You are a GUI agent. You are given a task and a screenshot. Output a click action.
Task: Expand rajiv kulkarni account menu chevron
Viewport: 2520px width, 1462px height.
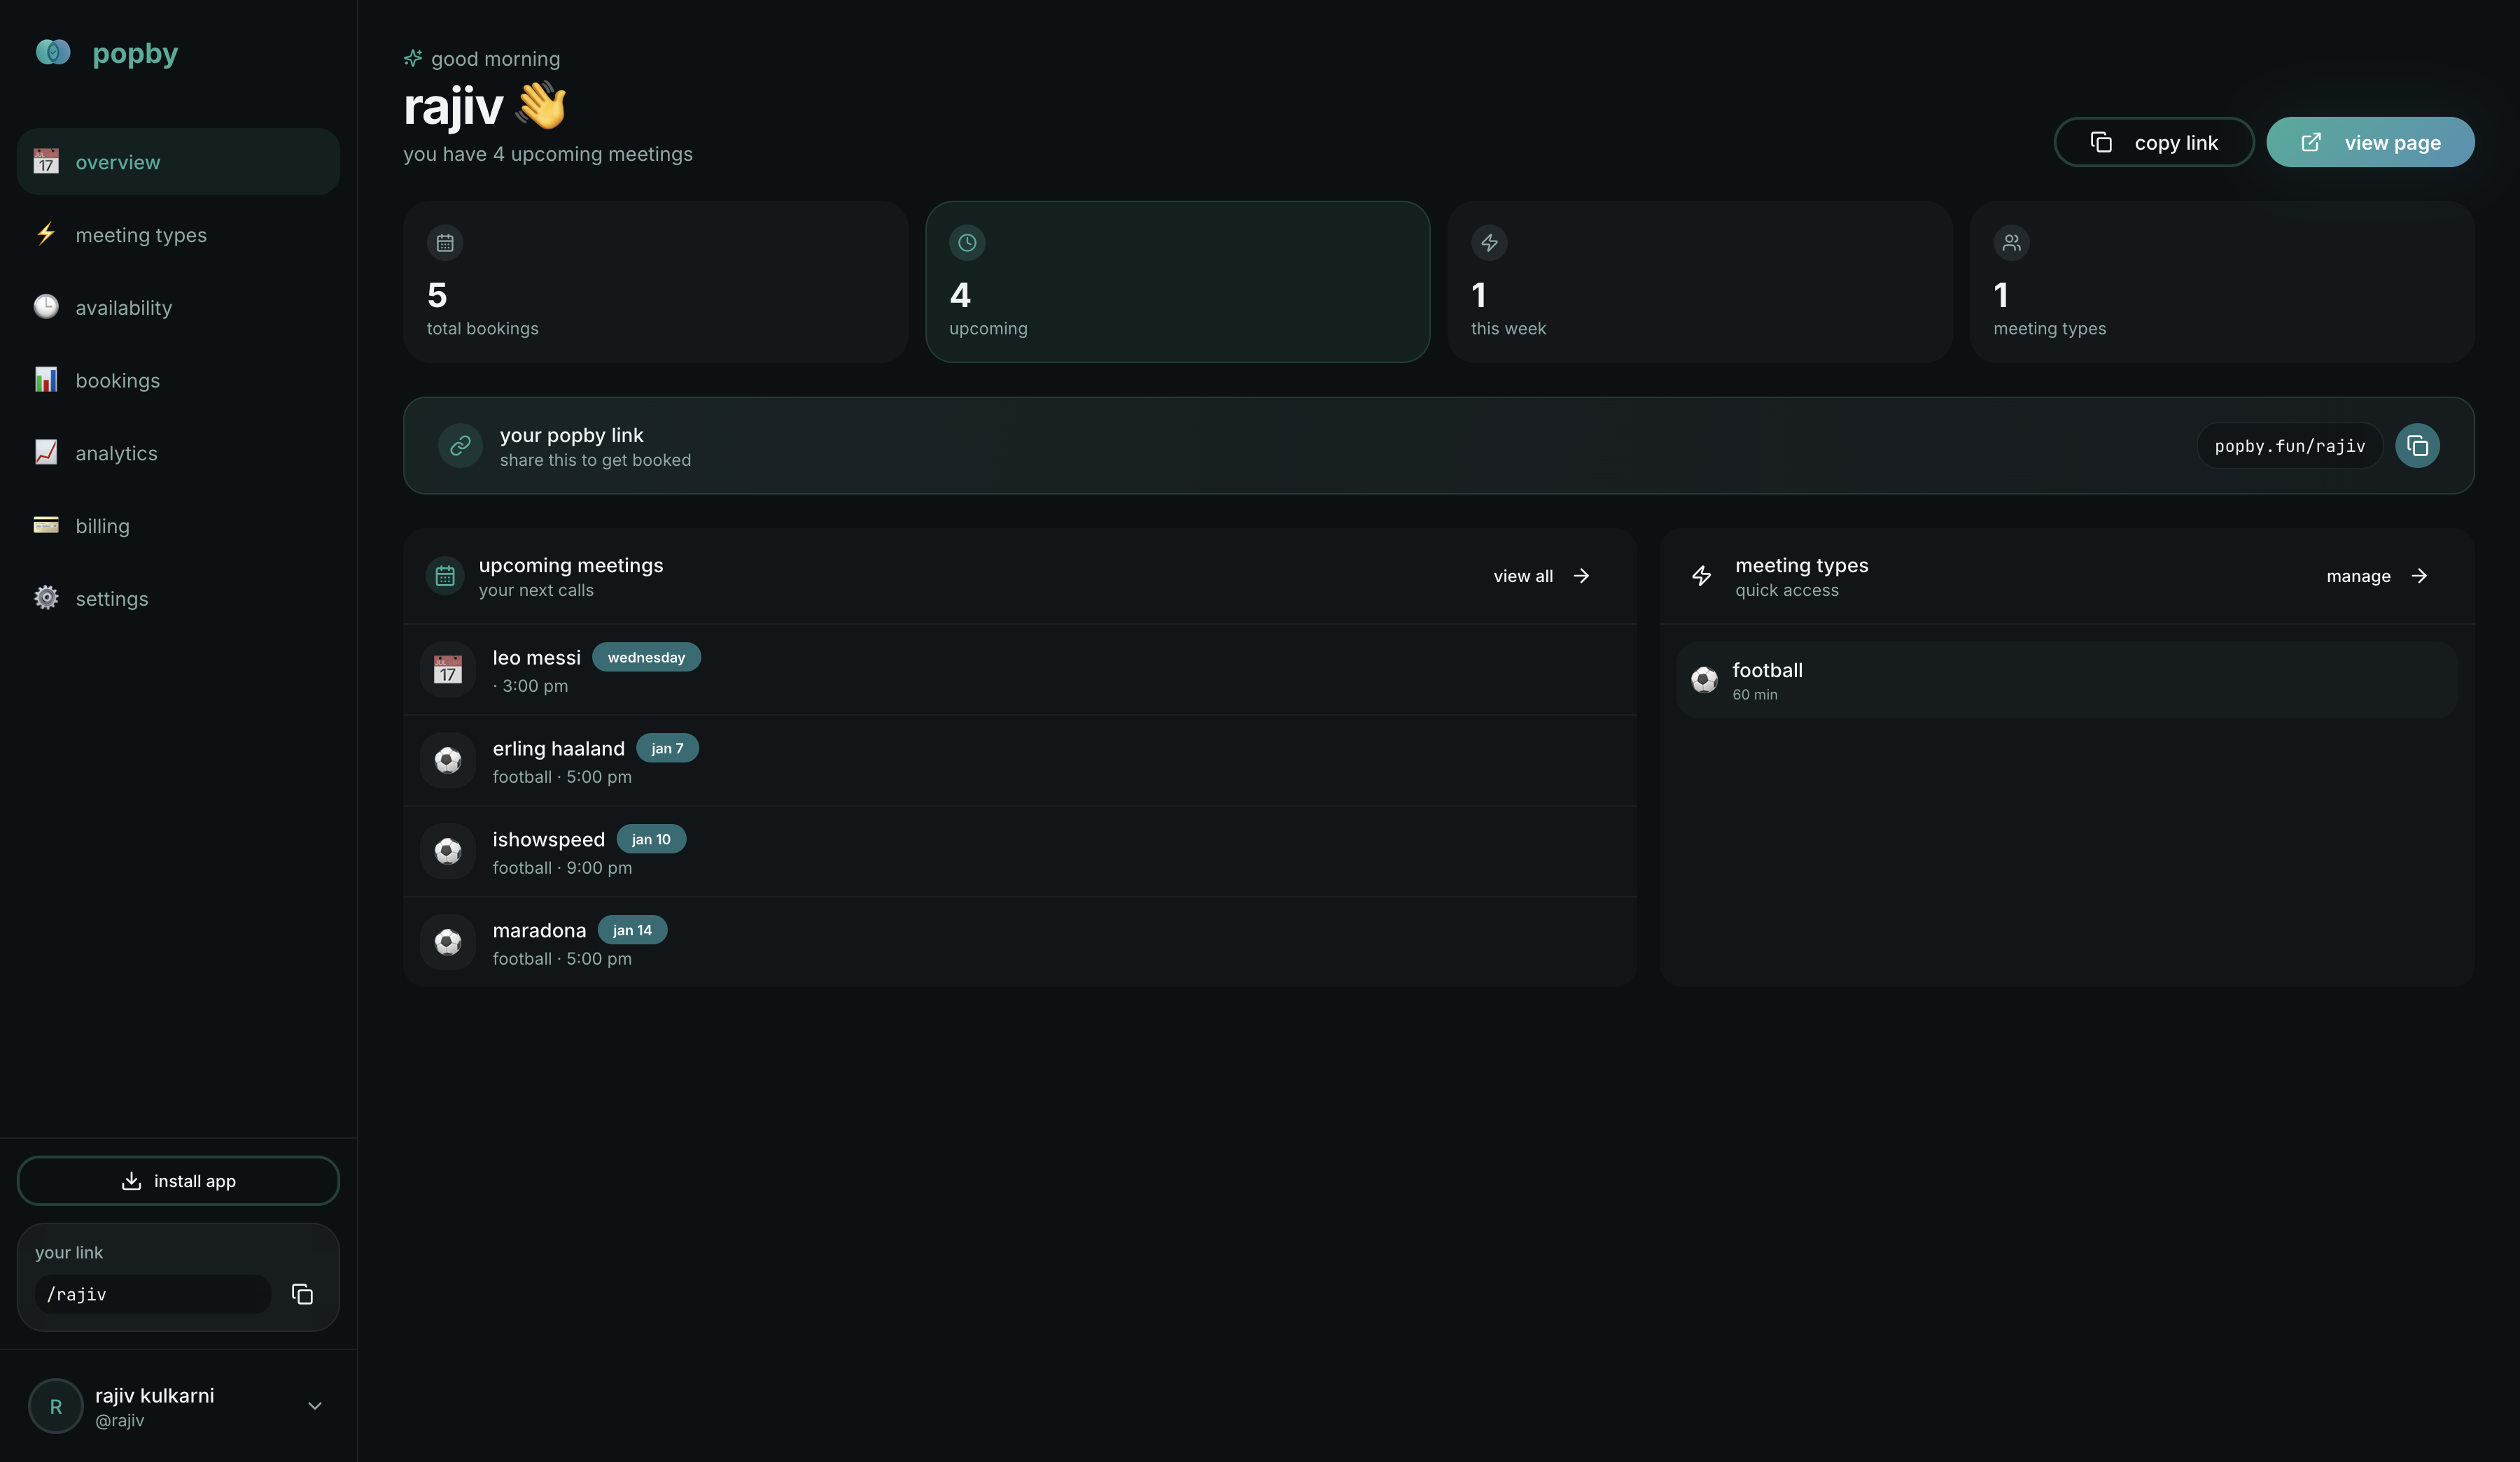click(x=315, y=1406)
